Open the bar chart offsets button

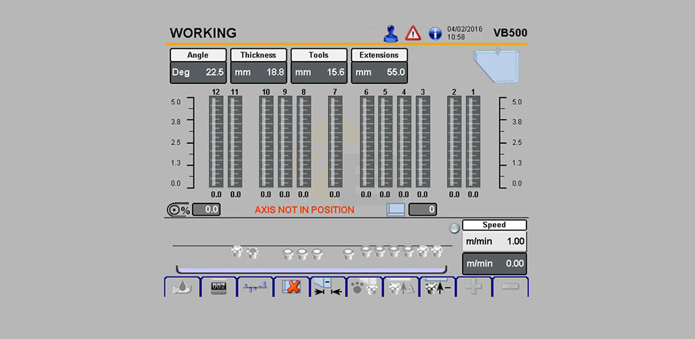[x=255, y=287]
